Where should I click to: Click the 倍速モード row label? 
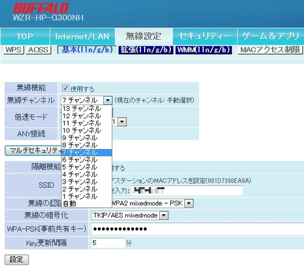pyautogui.click(x=31, y=117)
